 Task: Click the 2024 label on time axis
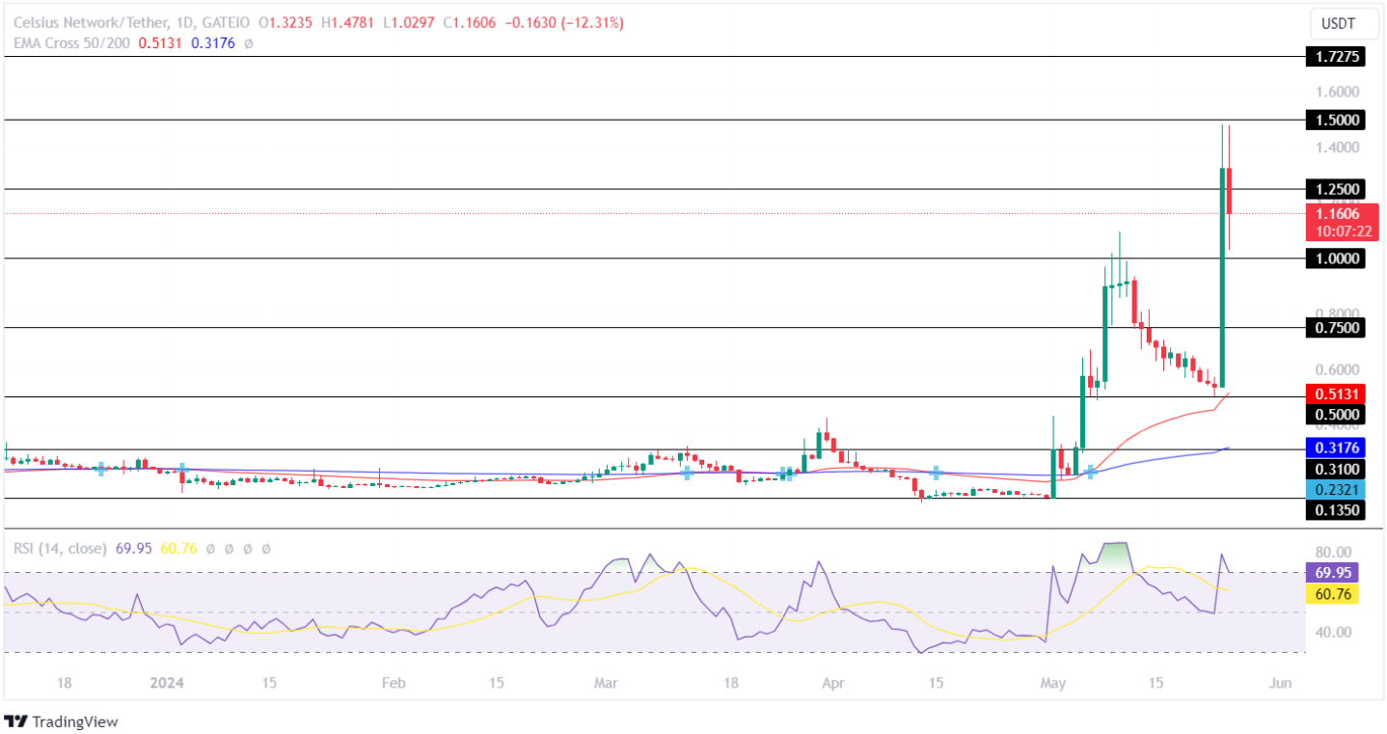[x=168, y=683]
